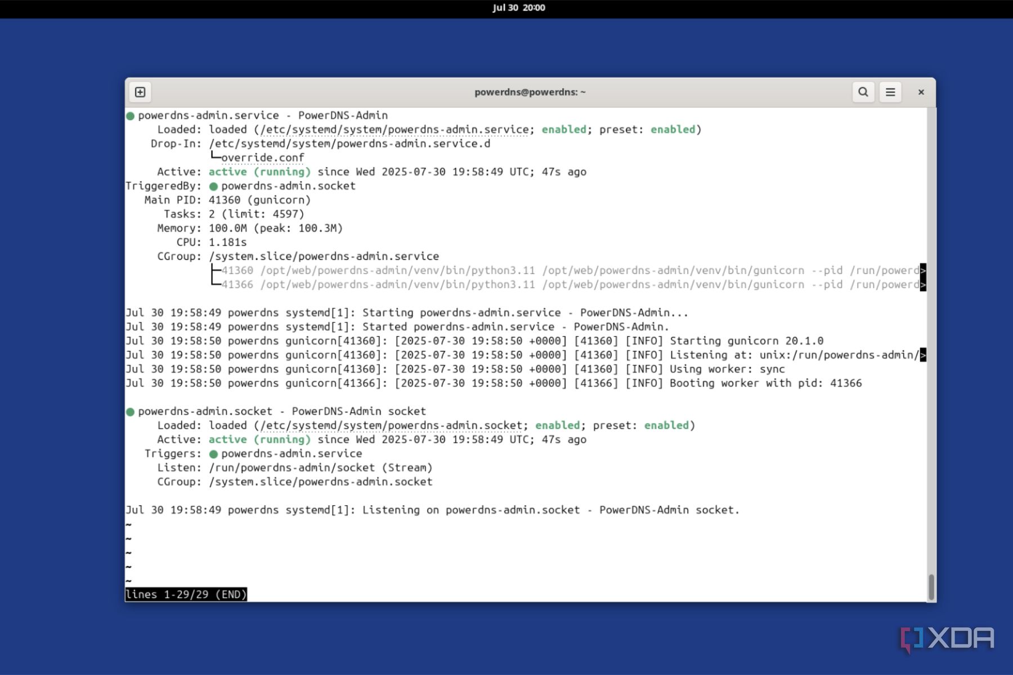Image resolution: width=1013 pixels, height=675 pixels.
Task: Open the clock menu showing Jul 30 20:00
Action: pos(519,8)
